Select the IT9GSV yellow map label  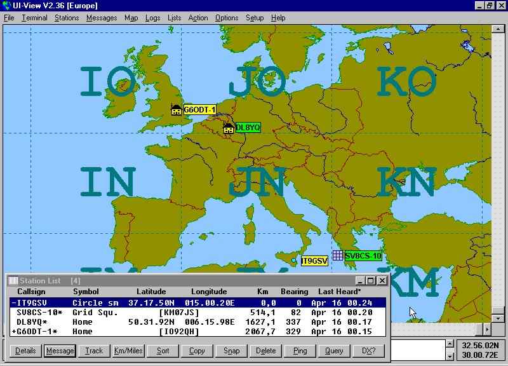coord(314,261)
